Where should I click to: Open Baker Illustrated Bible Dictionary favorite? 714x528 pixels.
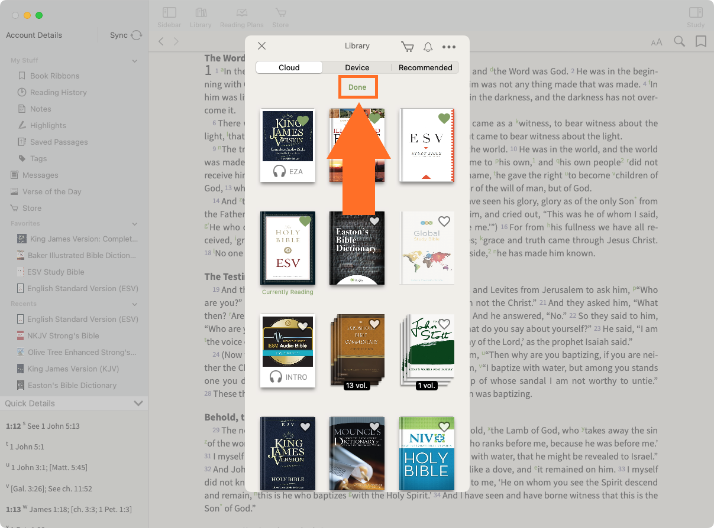76,255
